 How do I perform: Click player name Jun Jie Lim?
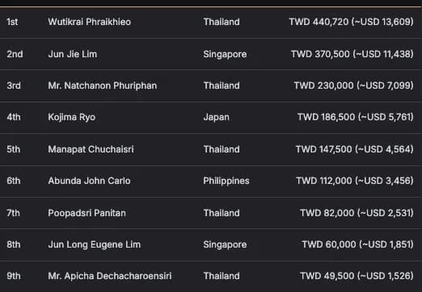pos(73,54)
